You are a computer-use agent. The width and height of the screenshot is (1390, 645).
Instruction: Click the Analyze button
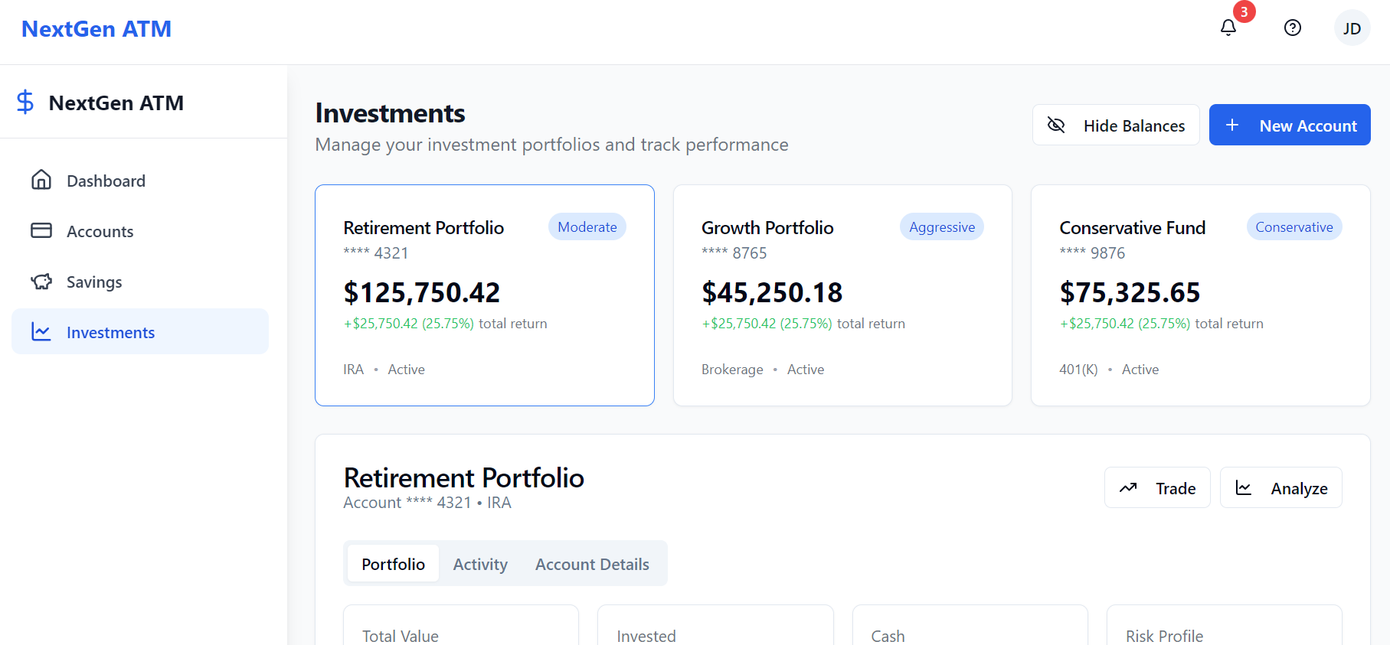tap(1280, 487)
